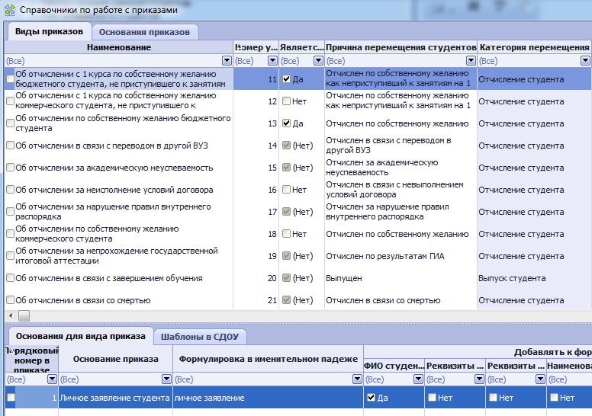Open the ФИО студен... filter dropdown
The width and height of the screenshot is (592, 416).
[x=418, y=379]
